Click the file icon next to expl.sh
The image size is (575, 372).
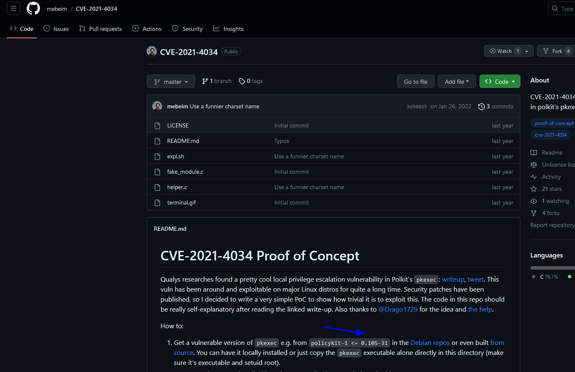(x=157, y=156)
